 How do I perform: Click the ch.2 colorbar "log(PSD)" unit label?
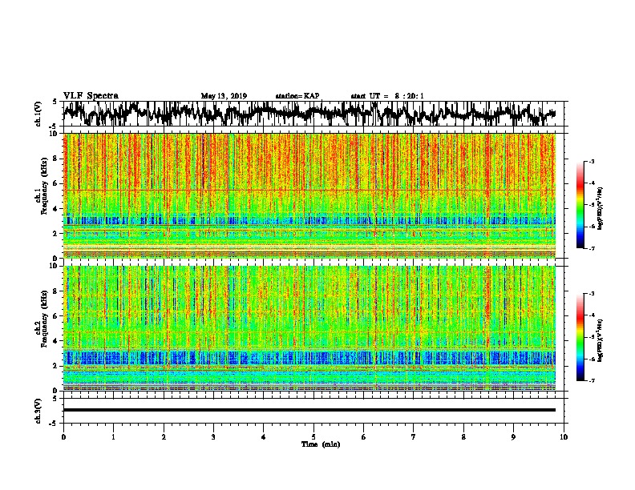pyautogui.click(x=601, y=341)
